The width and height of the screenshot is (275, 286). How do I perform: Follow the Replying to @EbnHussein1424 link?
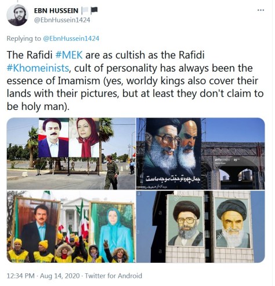coord(71,38)
